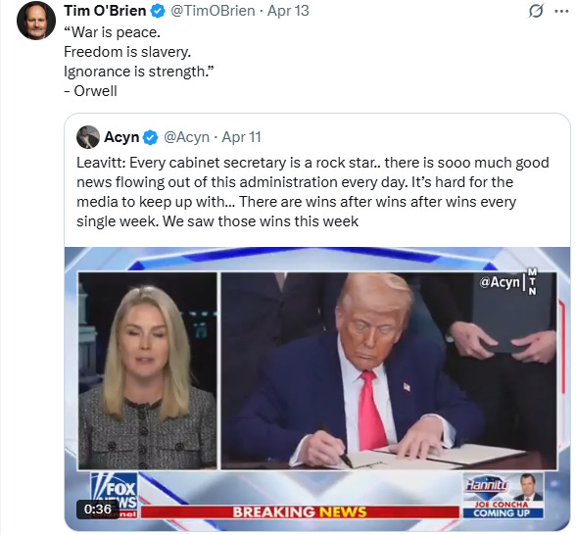Click the 0:36 video duration badge
The width and height of the screenshot is (576, 535).
pyautogui.click(x=98, y=509)
